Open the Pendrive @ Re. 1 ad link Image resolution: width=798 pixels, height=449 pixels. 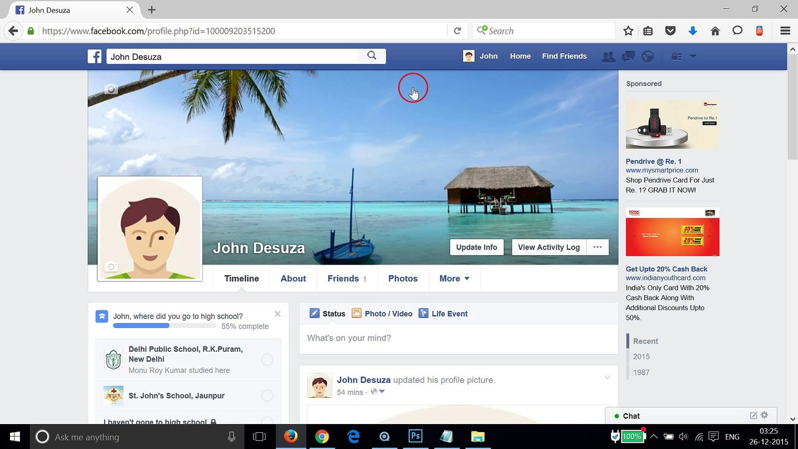[654, 162]
